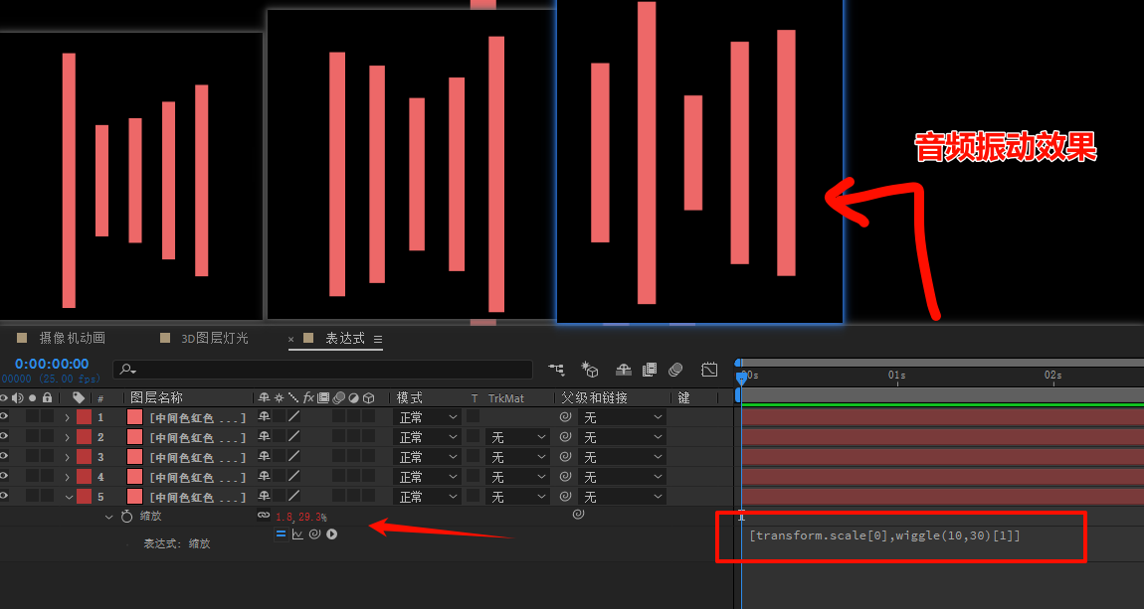Toggle hide shy layers icon

tap(623, 370)
